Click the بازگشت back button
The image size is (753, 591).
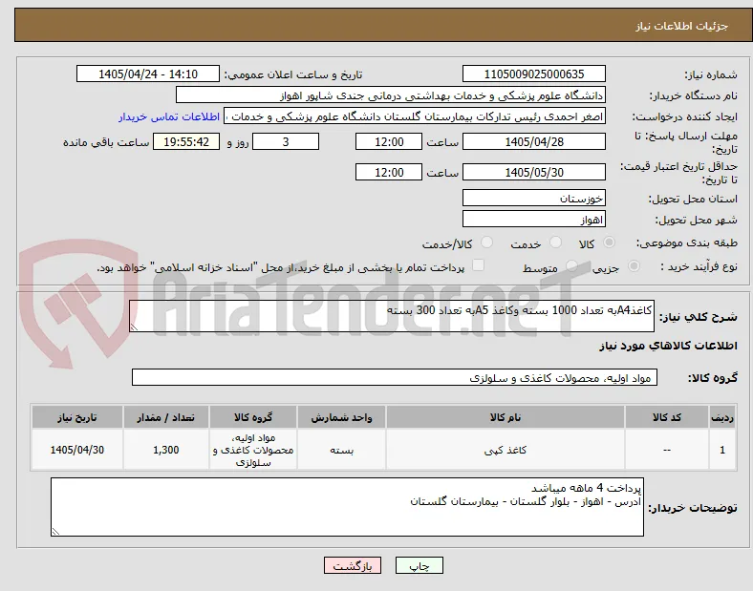click(x=353, y=565)
